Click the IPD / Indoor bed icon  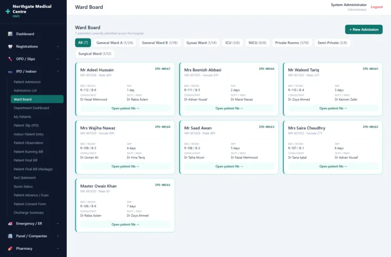click(x=10, y=71)
